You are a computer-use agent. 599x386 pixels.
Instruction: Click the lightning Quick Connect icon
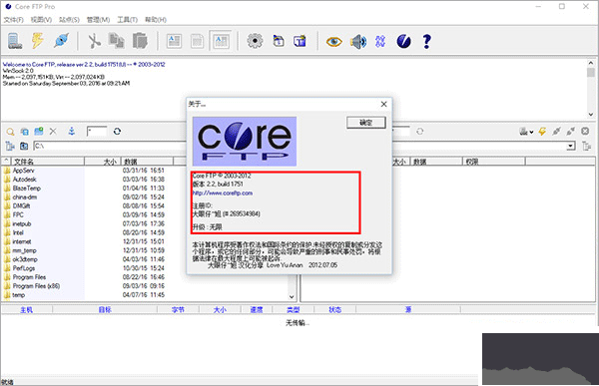38,41
